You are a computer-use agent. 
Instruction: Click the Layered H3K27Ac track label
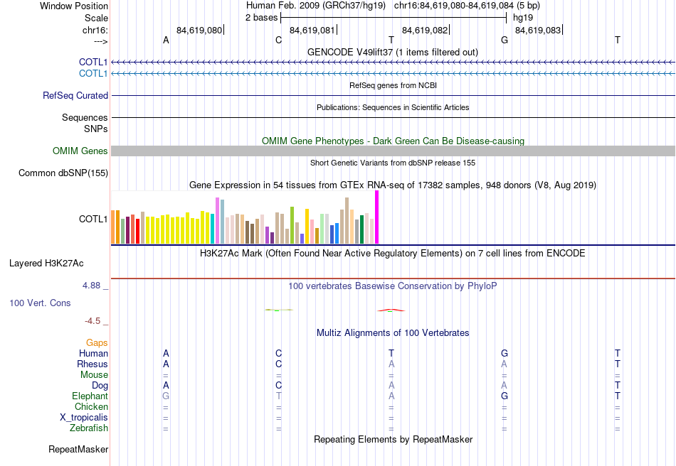point(46,264)
